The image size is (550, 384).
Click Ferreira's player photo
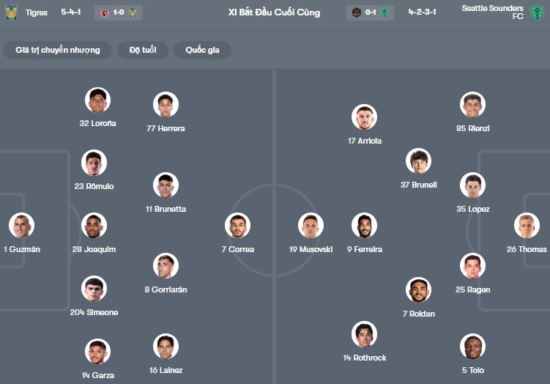click(364, 226)
